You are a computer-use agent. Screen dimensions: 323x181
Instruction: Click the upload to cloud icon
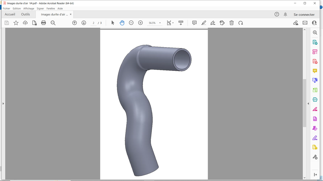25,23
